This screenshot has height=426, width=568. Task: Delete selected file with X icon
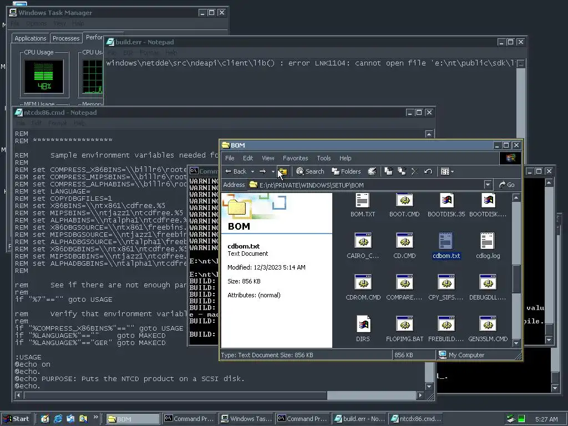pyautogui.click(x=415, y=171)
